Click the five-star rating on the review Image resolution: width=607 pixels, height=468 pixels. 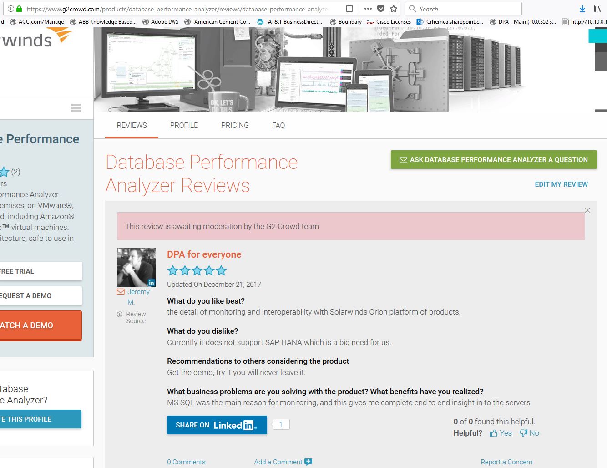[x=197, y=271]
